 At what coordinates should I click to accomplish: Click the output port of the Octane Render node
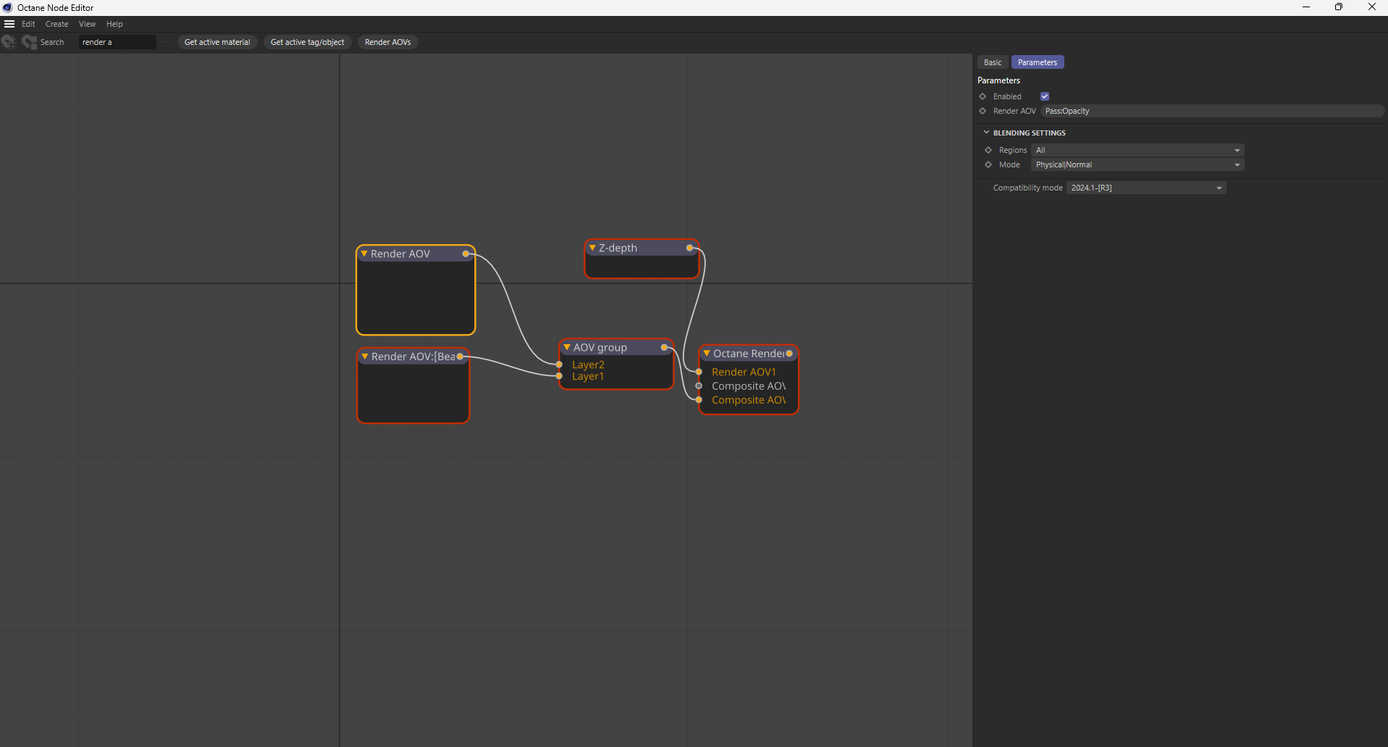click(789, 354)
